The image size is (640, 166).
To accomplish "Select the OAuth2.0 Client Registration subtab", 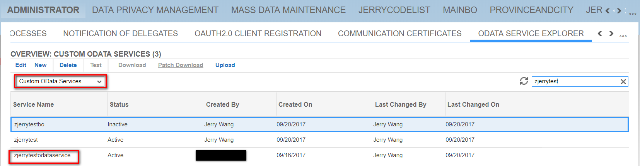I will coord(258,34).
